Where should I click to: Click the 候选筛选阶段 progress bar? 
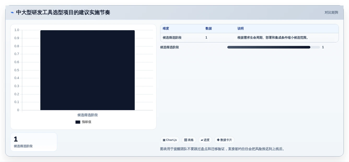point(274,47)
